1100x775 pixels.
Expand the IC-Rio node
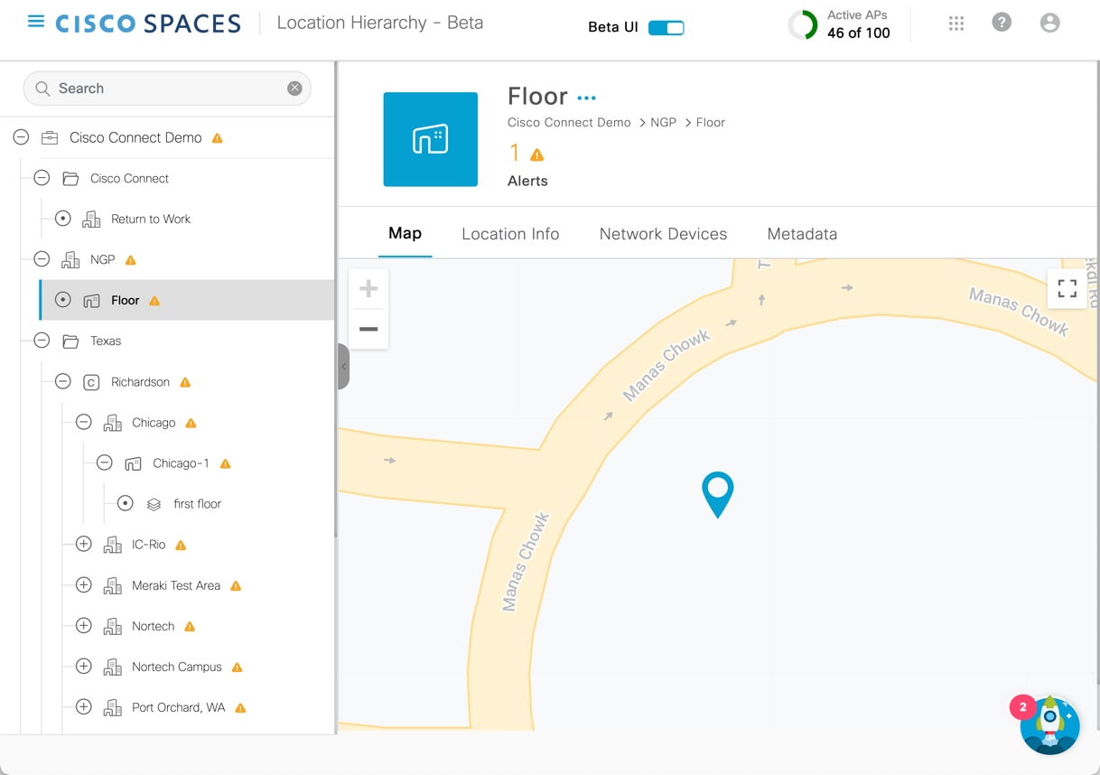83,544
